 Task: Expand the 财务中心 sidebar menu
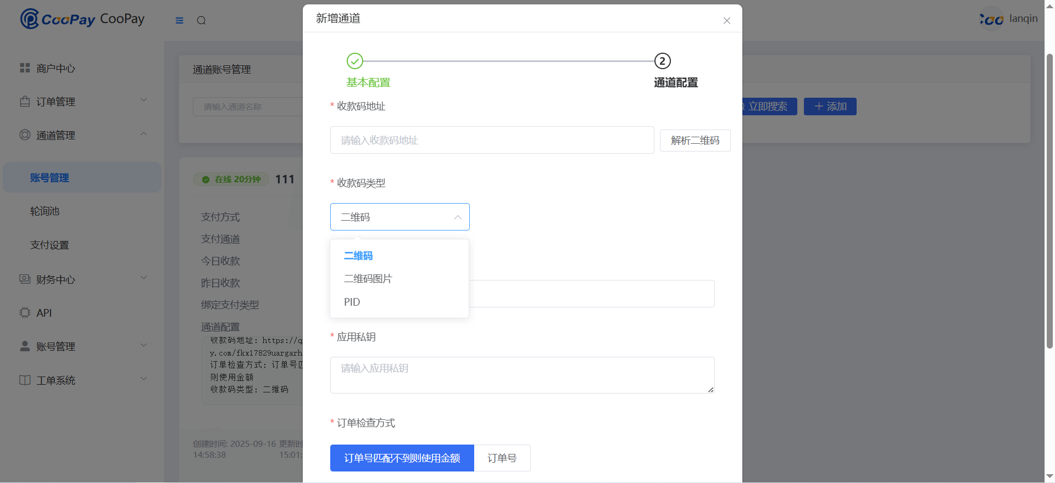pos(82,279)
